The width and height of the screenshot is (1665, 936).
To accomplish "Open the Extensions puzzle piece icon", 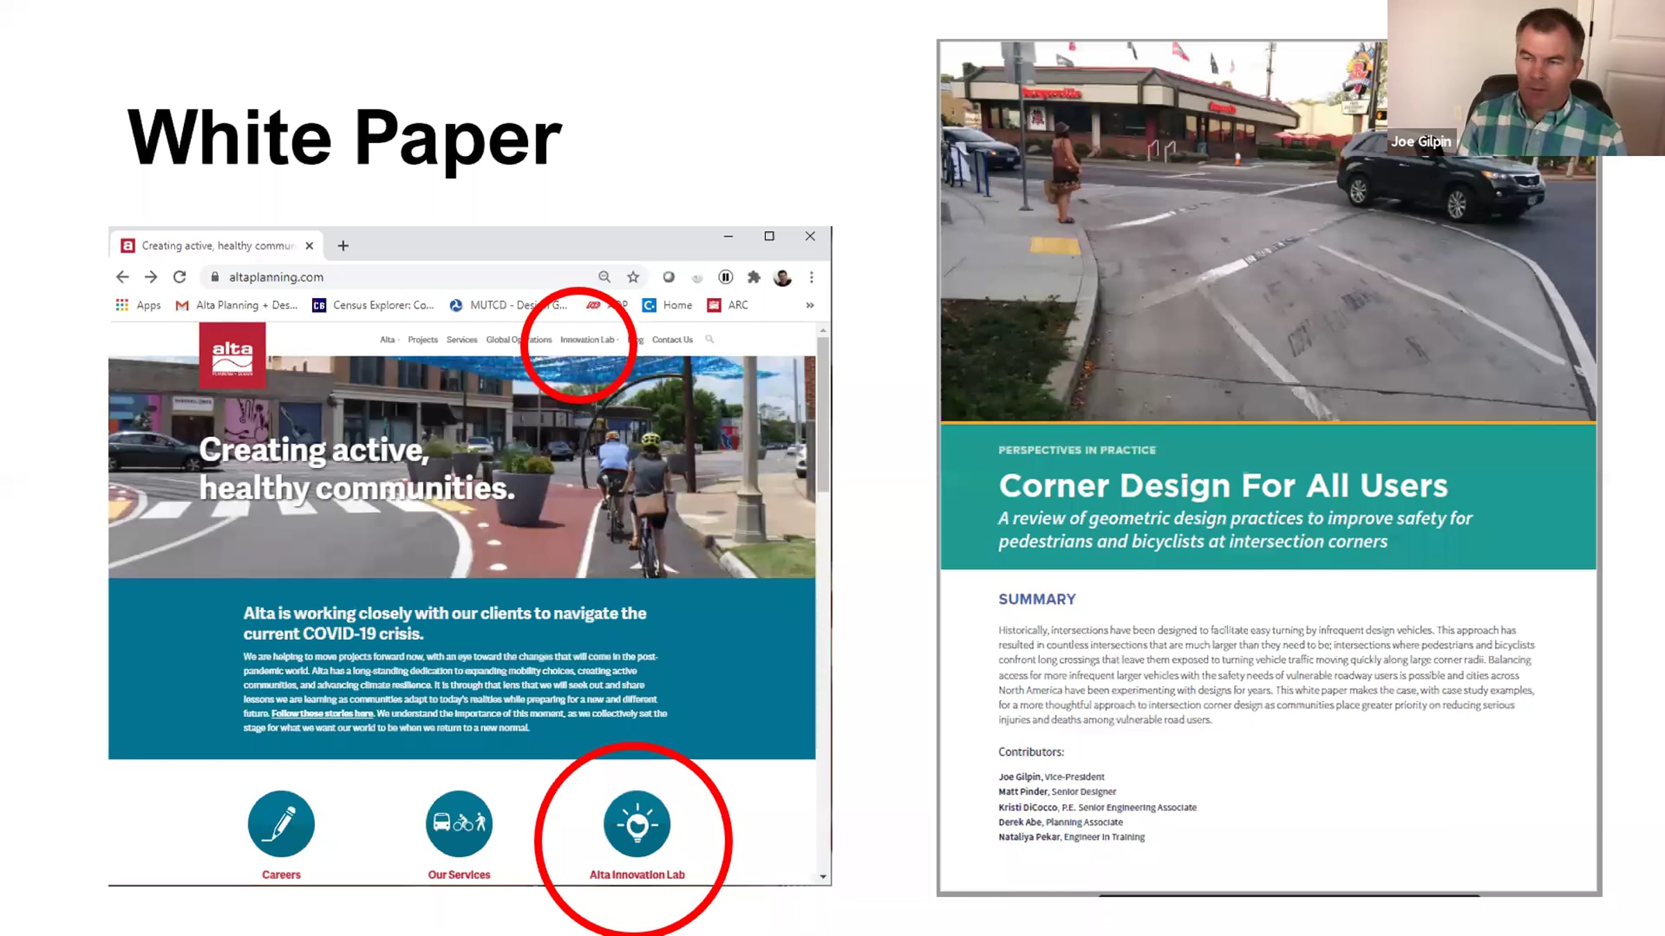I will click(754, 277).
